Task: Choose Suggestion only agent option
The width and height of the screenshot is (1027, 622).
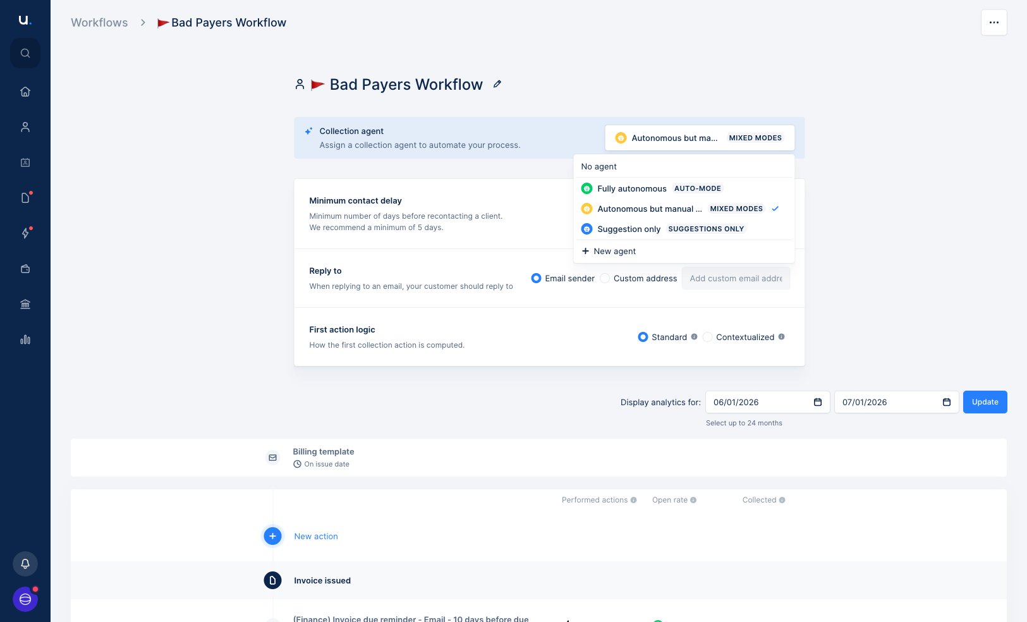Action: (x=684, y=229)
